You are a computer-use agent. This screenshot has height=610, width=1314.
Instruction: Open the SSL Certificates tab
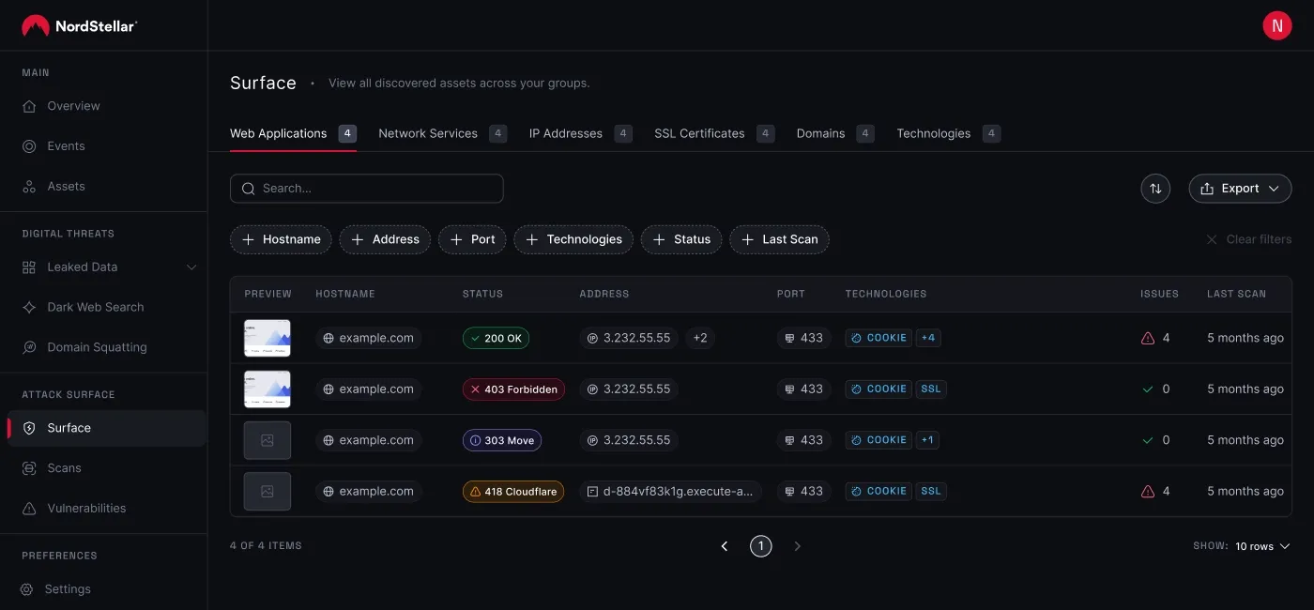point(698,133)
